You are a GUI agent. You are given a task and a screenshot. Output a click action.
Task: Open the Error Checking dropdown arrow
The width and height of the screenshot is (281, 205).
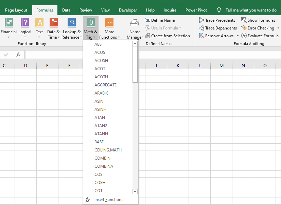tap(279, 28)
